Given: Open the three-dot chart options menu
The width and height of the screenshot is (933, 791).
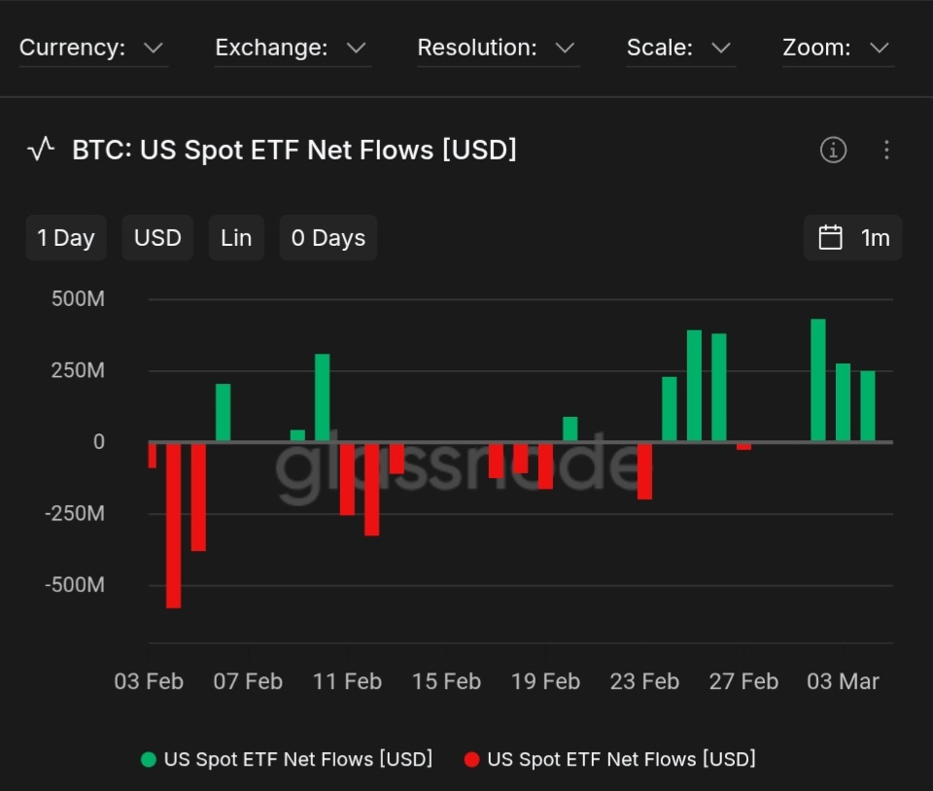Looking at the screenshot, I should 885,150.
